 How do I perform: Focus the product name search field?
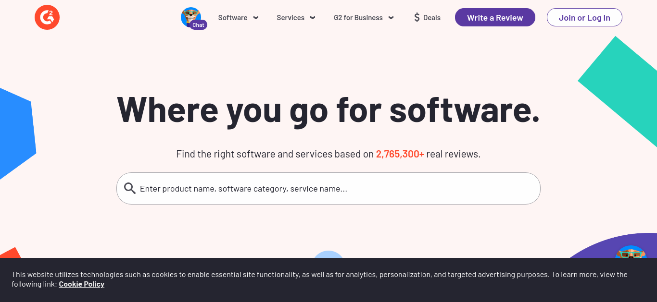328,188
